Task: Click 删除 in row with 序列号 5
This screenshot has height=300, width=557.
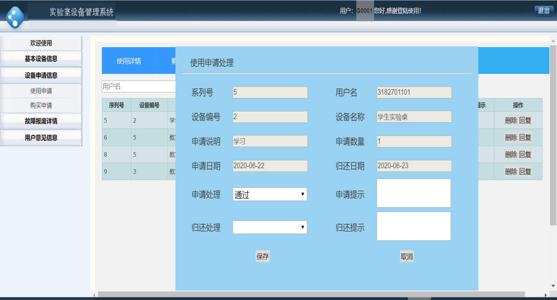Action: (511, 120)
